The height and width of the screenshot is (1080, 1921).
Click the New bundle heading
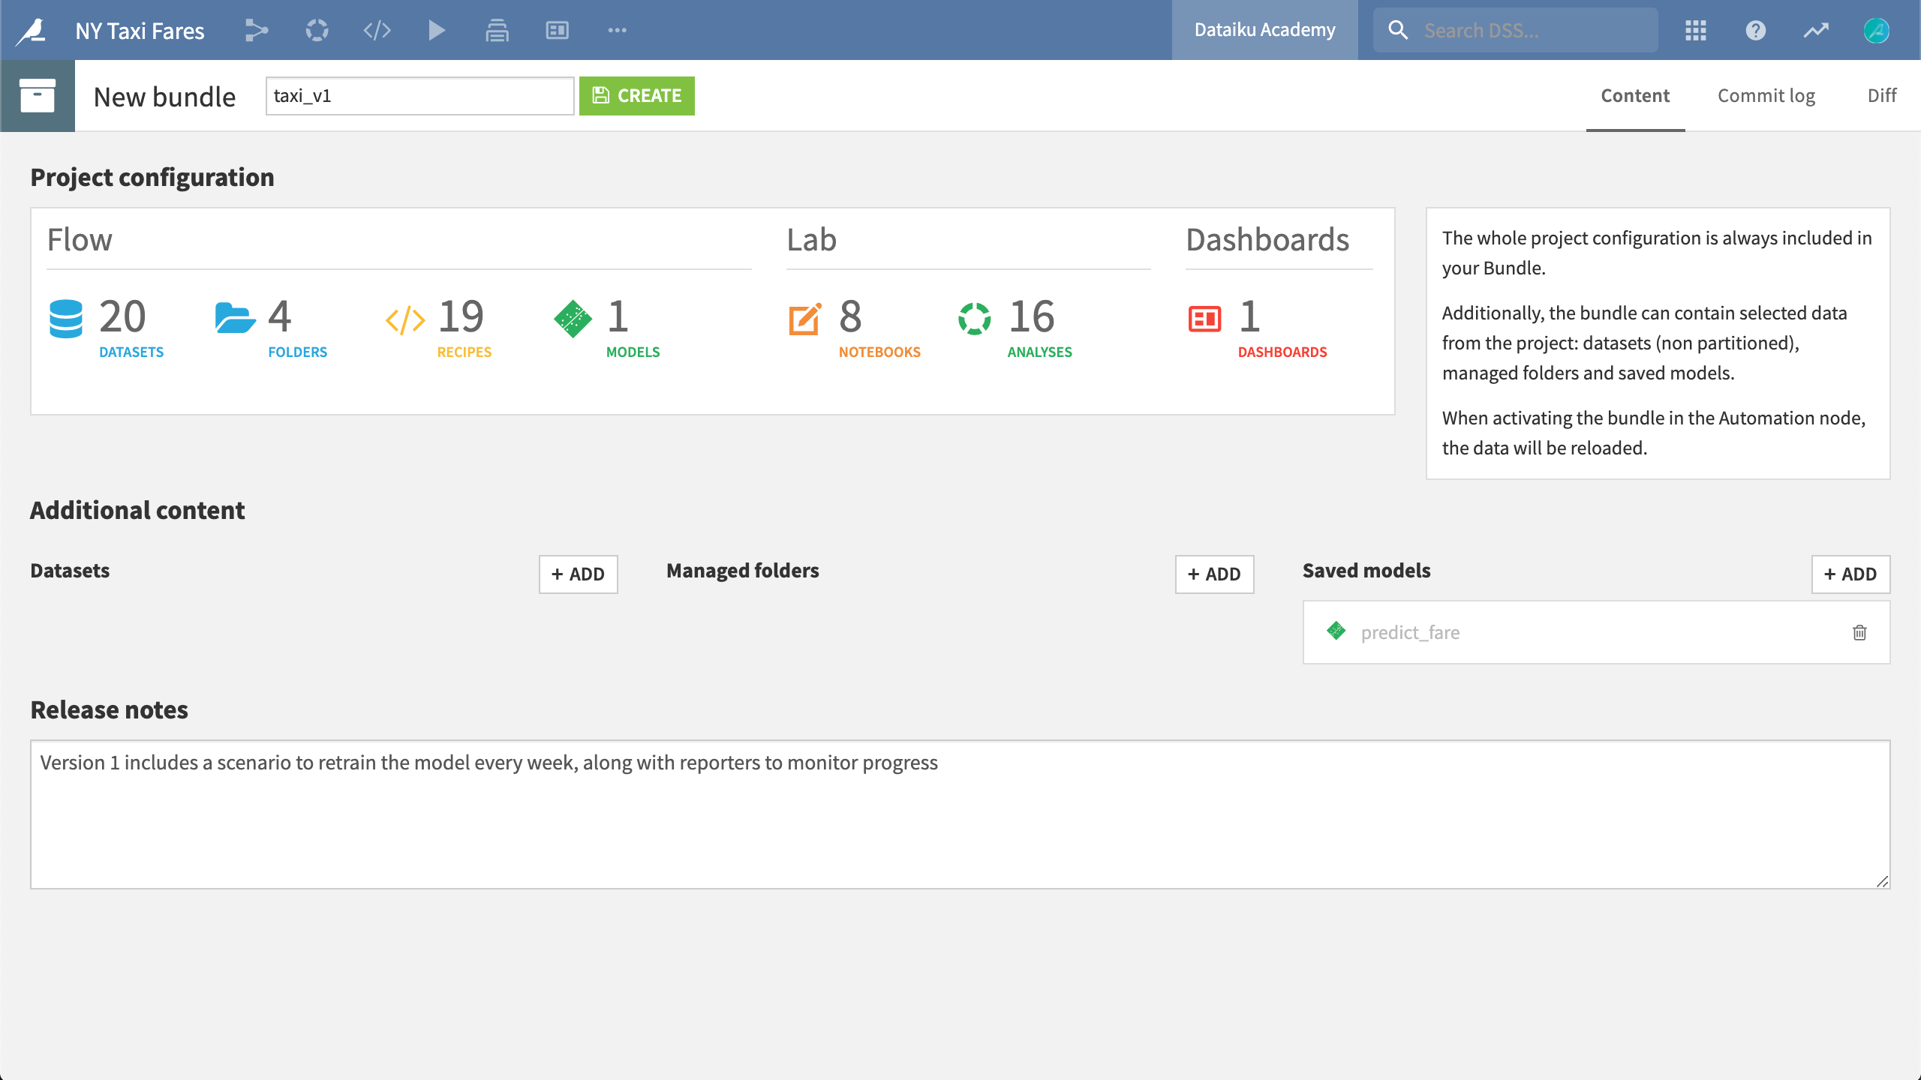pyautogui.click(x=164, y=97)
